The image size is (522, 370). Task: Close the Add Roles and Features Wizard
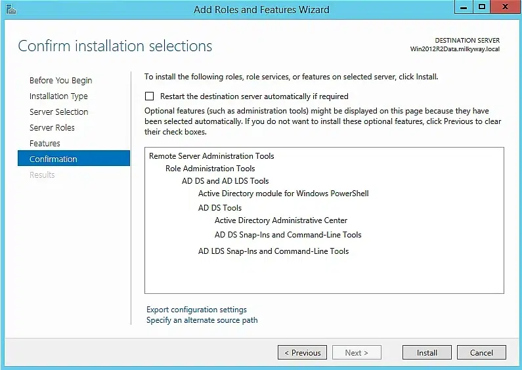tap(505, 7)
